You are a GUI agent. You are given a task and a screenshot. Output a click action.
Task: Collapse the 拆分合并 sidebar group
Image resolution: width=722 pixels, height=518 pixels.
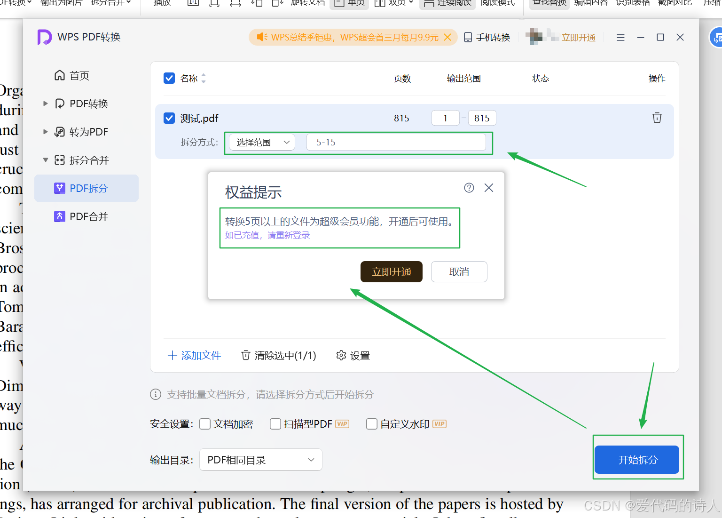[46, 160]
